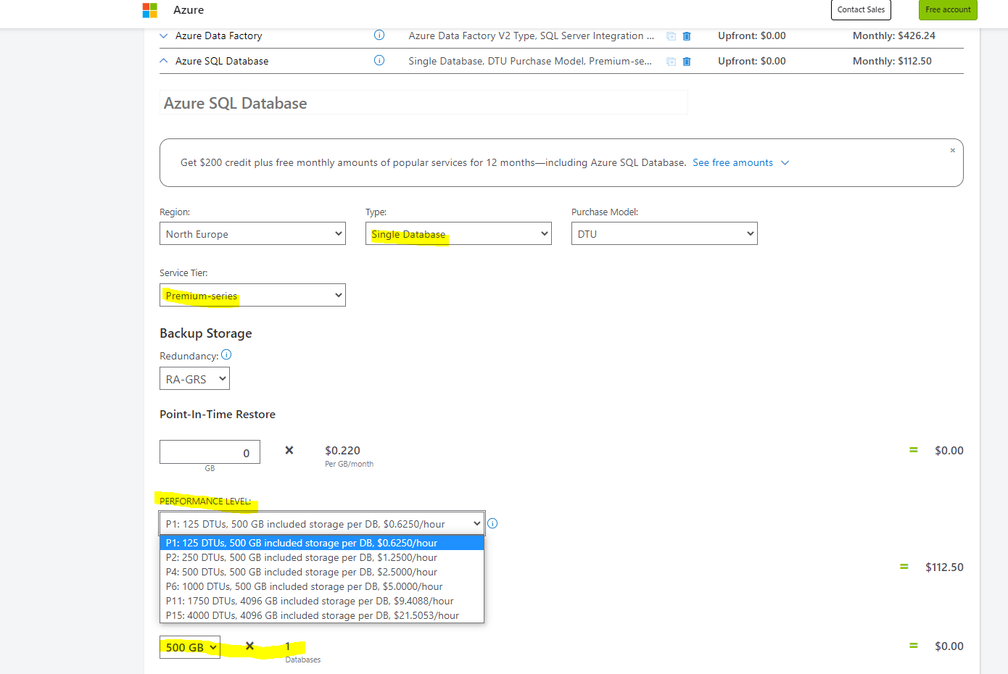1008x674 pixels.
Task: Delete the Azure Data Factory estimate row
Action: coord(687,36)
